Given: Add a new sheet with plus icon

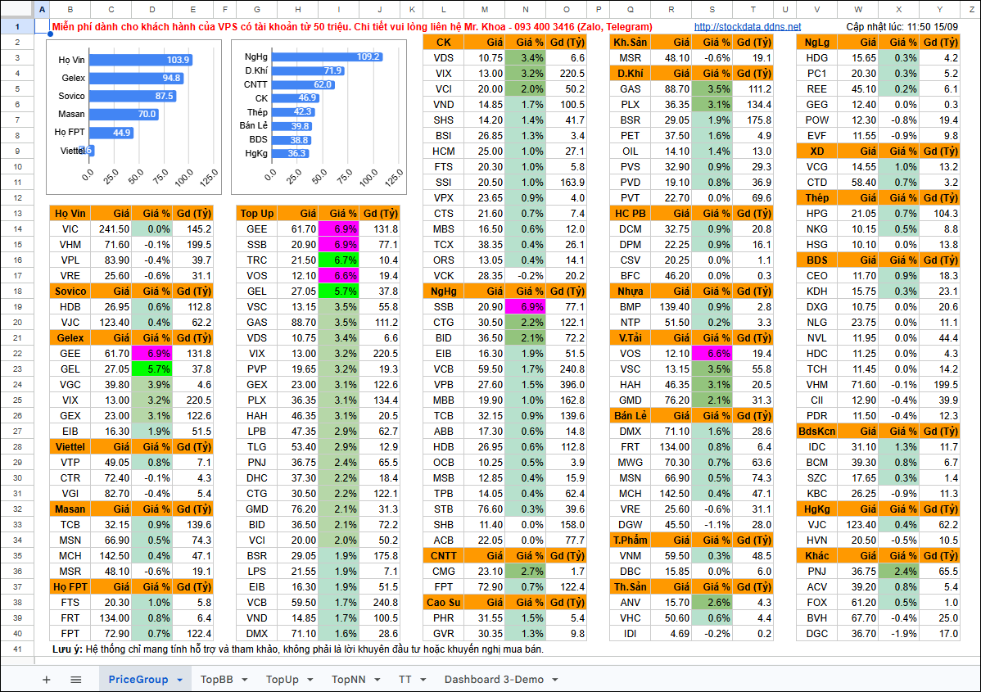Looking at the screenshot, I should pyautogui.click(x=47, y=680).
